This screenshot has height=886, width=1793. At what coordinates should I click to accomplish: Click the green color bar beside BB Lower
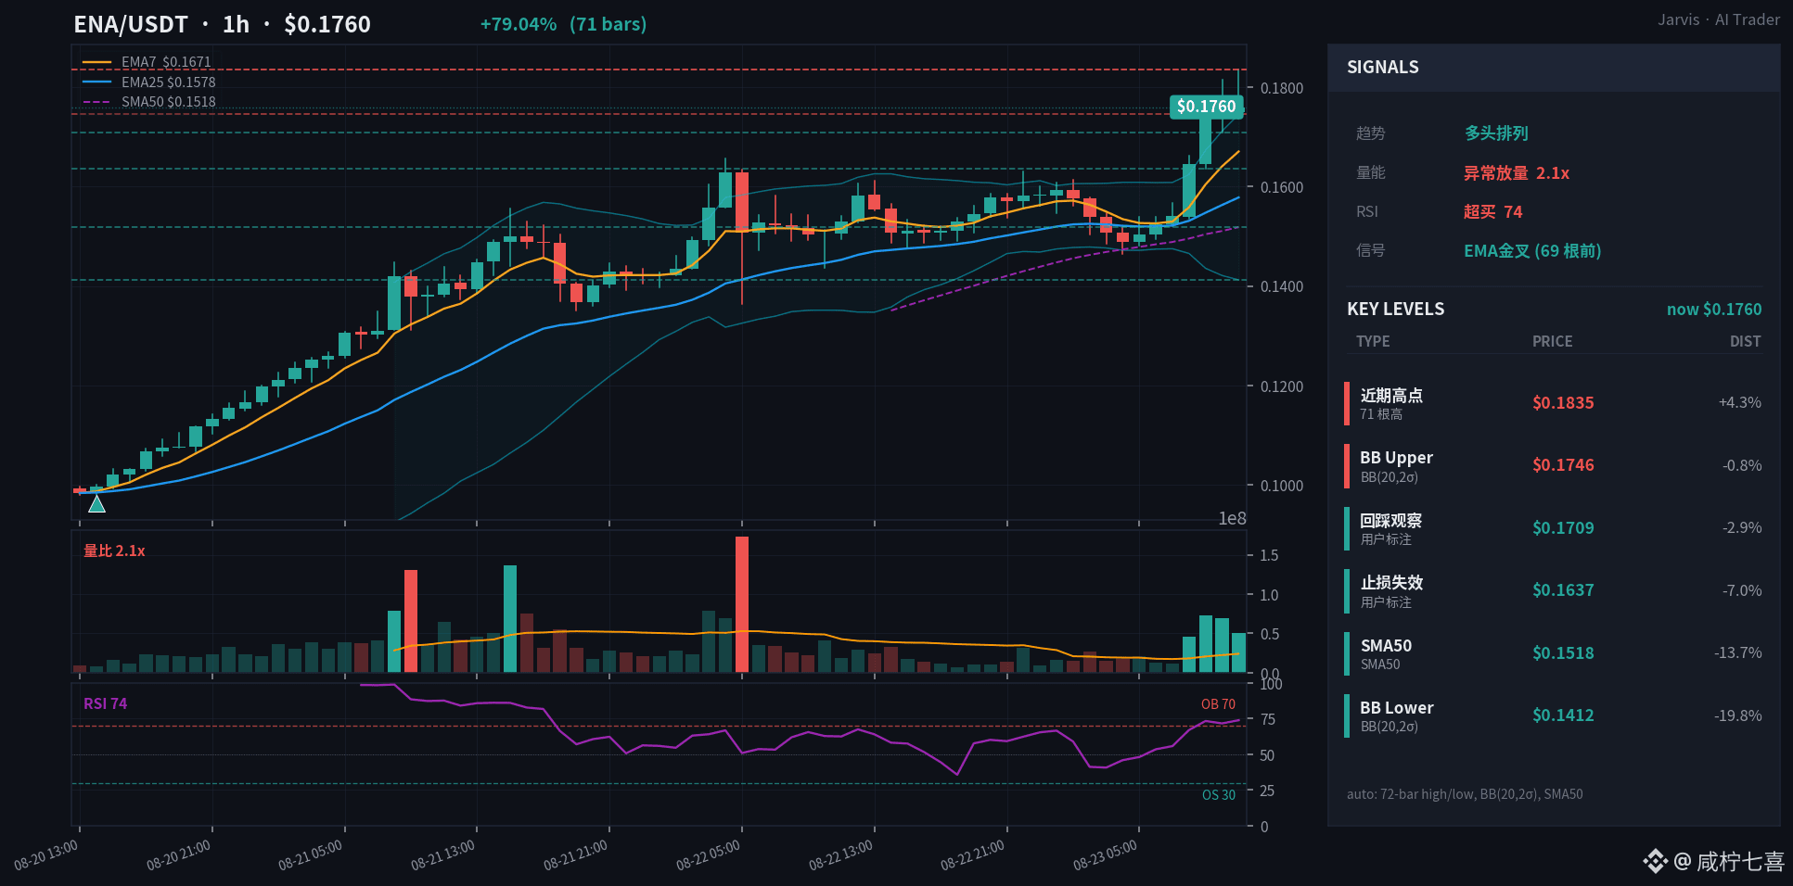(x=1347, y=715)
